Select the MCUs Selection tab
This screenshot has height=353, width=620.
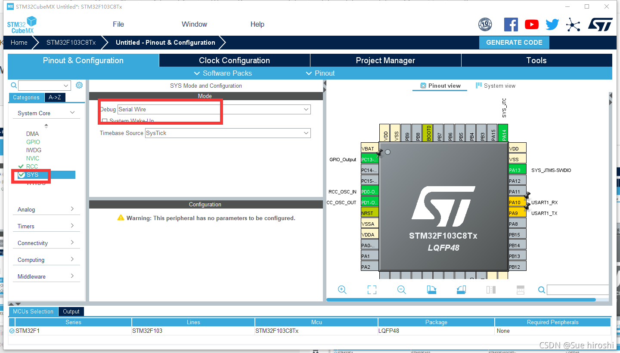[33, 311]
